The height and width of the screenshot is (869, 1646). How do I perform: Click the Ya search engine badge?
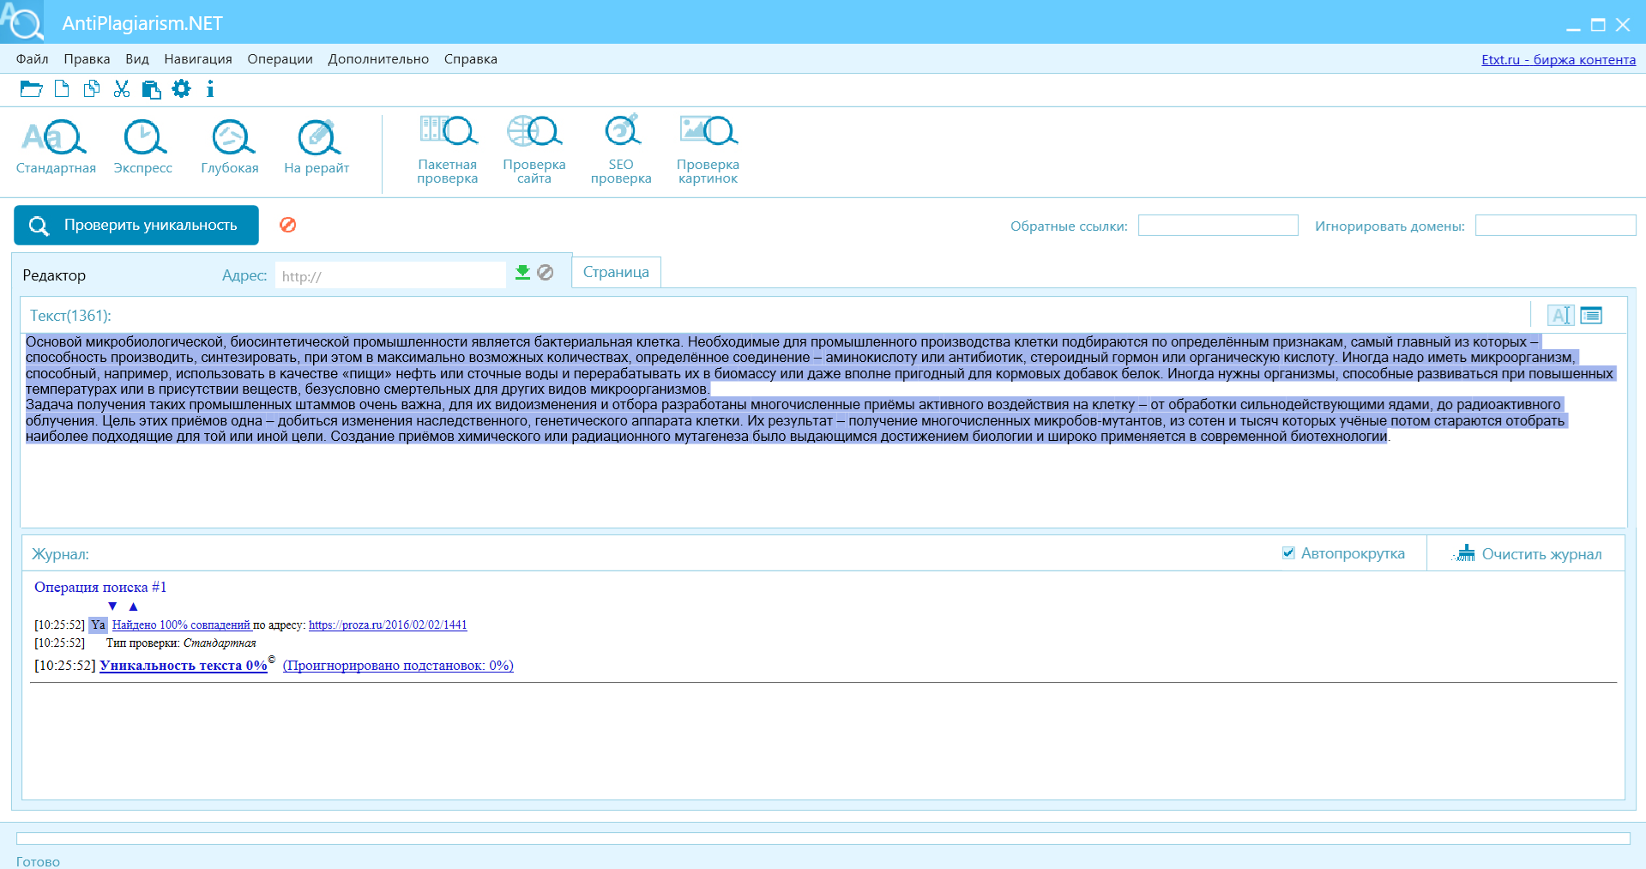98,625
